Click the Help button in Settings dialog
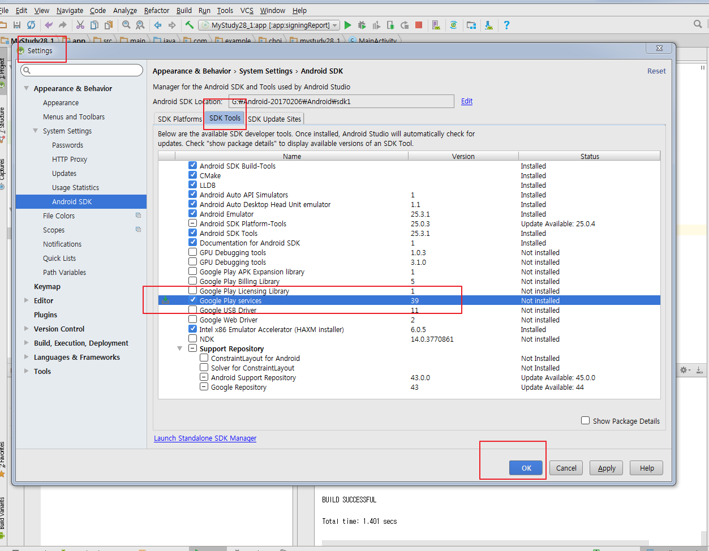 647,468
